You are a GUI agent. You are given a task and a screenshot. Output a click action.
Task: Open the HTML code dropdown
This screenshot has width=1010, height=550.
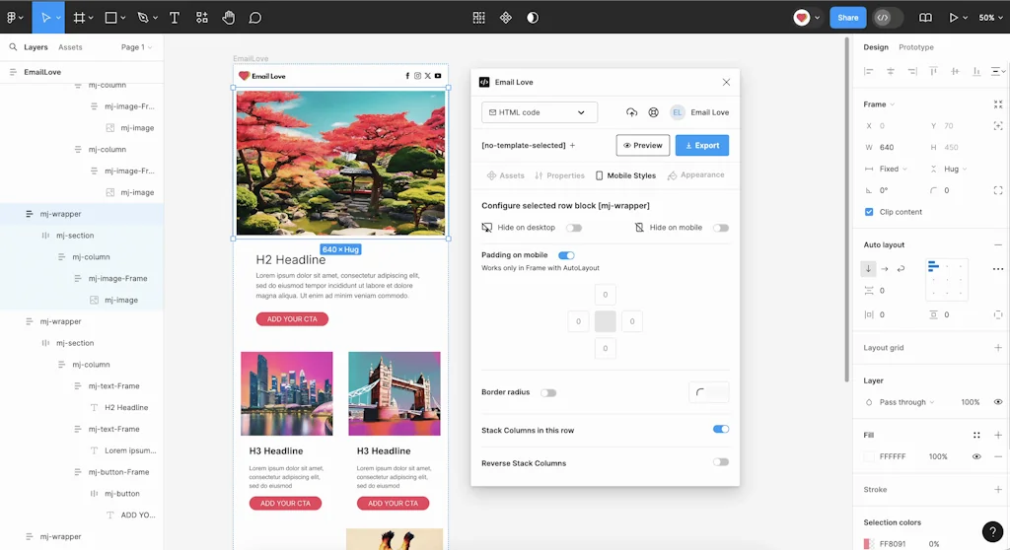click(x=540, y=112)
